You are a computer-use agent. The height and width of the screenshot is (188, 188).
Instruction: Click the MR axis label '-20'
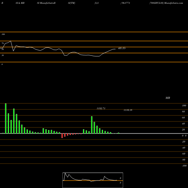[x=183, y=142]
